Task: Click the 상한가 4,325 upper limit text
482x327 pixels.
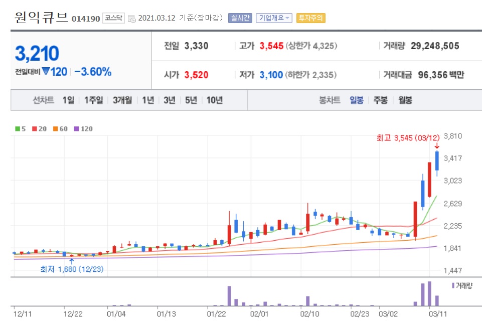Action: [x=311, y=46]
